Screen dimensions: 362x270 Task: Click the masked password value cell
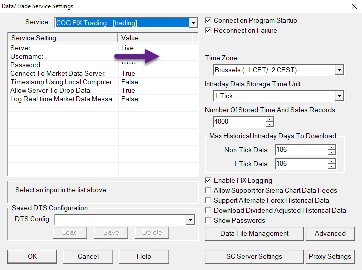(x=156, y=65)
